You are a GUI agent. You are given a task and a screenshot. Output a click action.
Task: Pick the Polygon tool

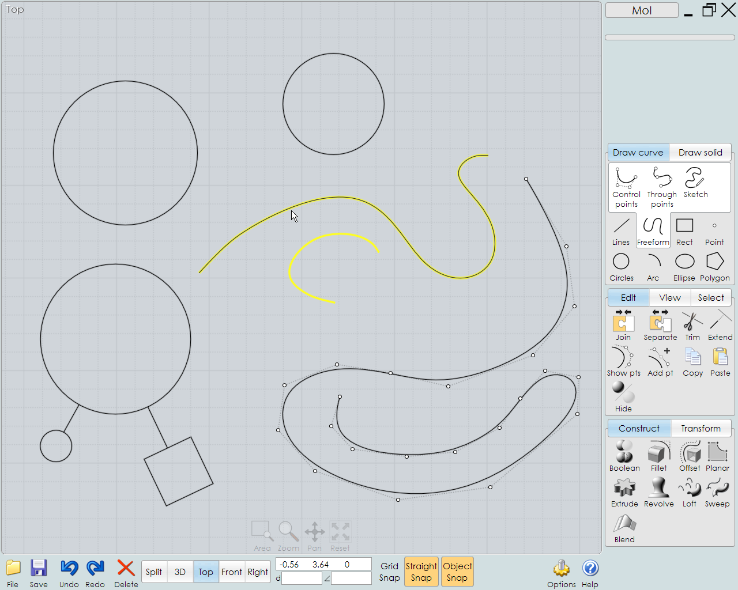point(714,265)
